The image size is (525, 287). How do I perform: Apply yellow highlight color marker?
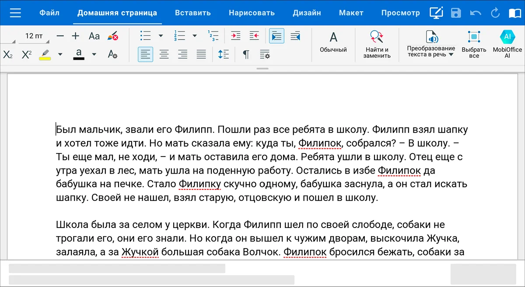tap(44, 54)
